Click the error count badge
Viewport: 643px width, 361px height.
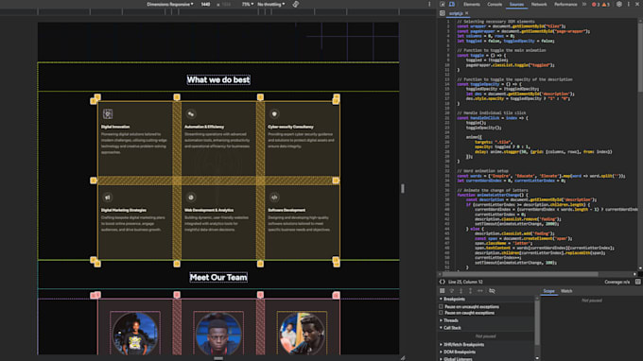[x=596, y=5]
